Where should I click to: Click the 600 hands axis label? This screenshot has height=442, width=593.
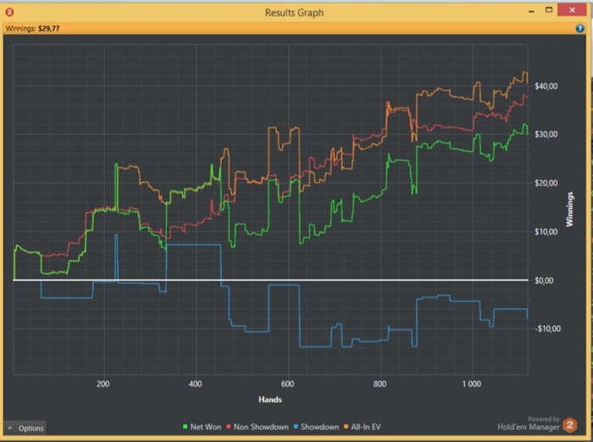coord(287,384)
